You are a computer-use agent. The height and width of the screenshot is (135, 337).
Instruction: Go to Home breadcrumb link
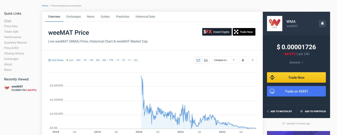[x=45, y=6]
